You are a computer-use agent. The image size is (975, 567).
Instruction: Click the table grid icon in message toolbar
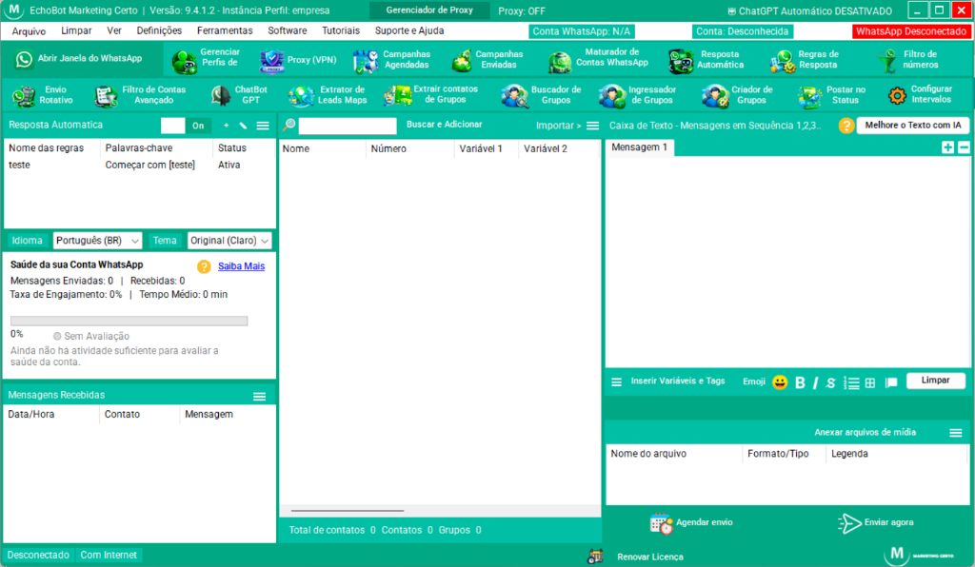pos(870,383)
